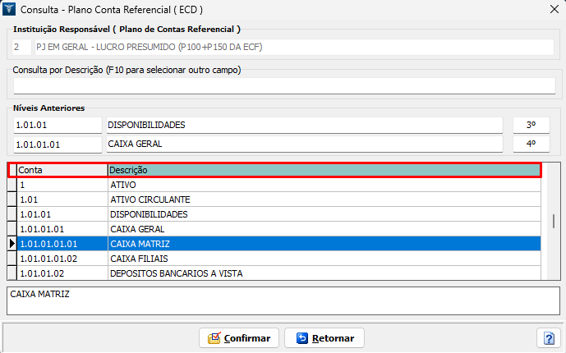
Task: Click the window title bar app icon
Action: click(x=10, y=9)
